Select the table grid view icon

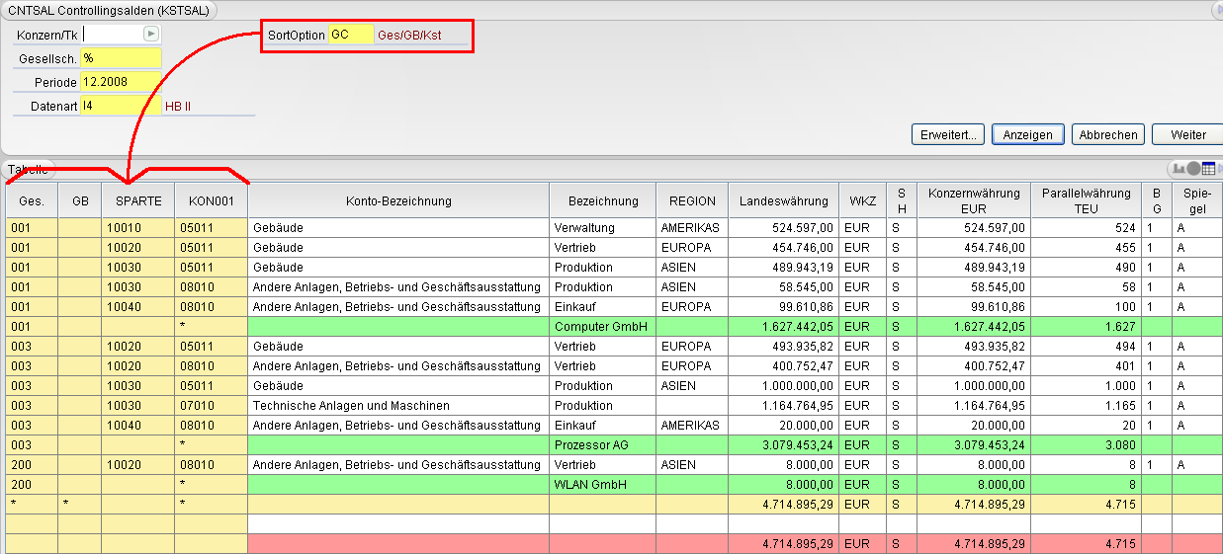[1206, 169]
